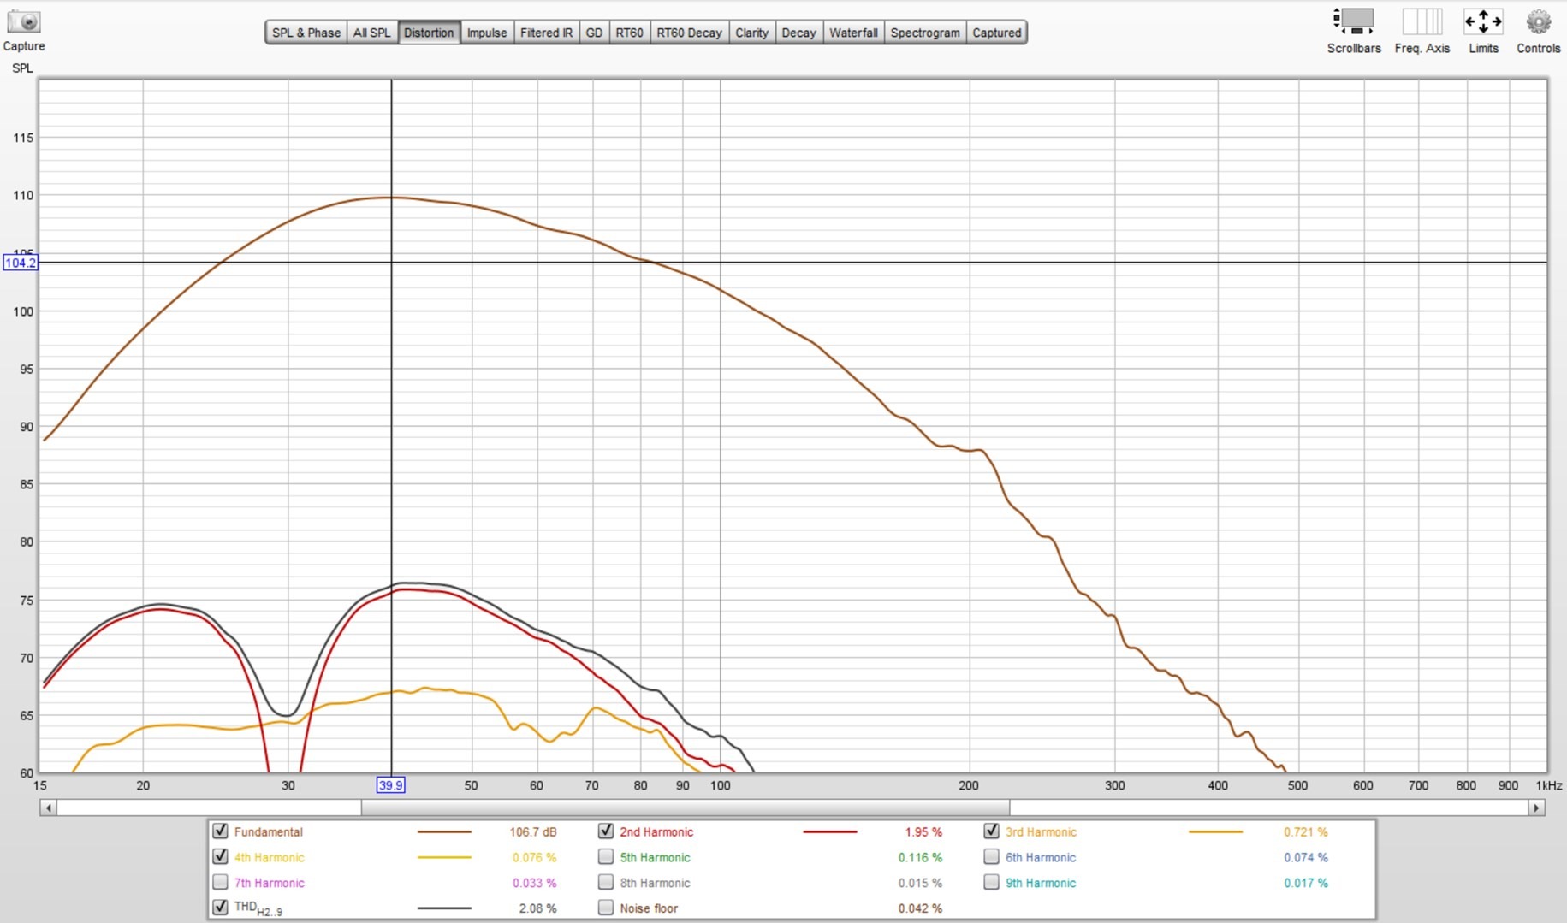This screenshot has width=1567, height=923.
Task: Click the 3rd Harmonic 0.721 % value
Action: (1305, 831)
